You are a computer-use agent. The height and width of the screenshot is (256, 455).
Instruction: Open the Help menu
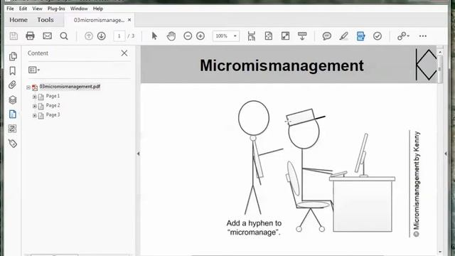[x=98, y=9]
